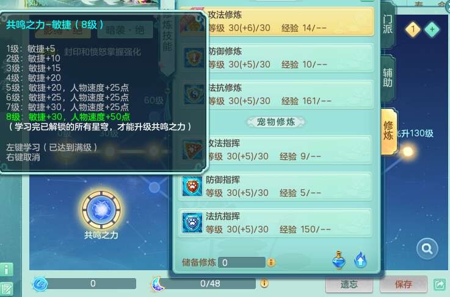This screenshot has width=450, height=297.
Task: Click the green plus diamond button
Action: [x=432, y=29]
